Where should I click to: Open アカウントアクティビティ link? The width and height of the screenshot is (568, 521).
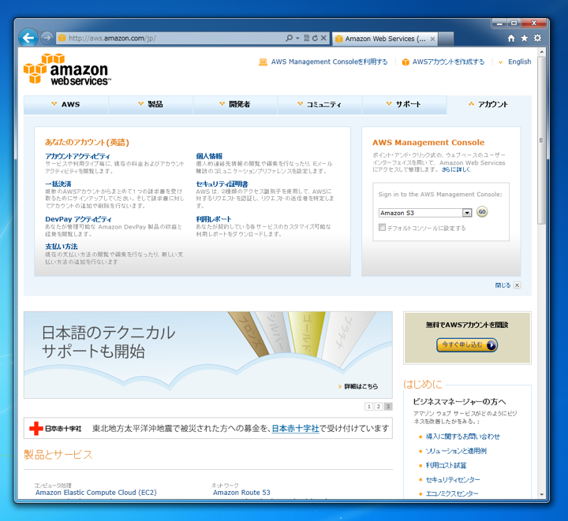click(77, 156)
